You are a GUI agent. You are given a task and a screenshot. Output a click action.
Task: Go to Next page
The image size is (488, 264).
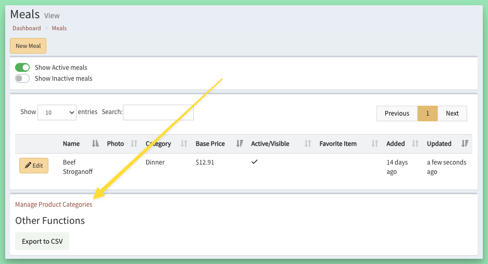pos(452,114)
